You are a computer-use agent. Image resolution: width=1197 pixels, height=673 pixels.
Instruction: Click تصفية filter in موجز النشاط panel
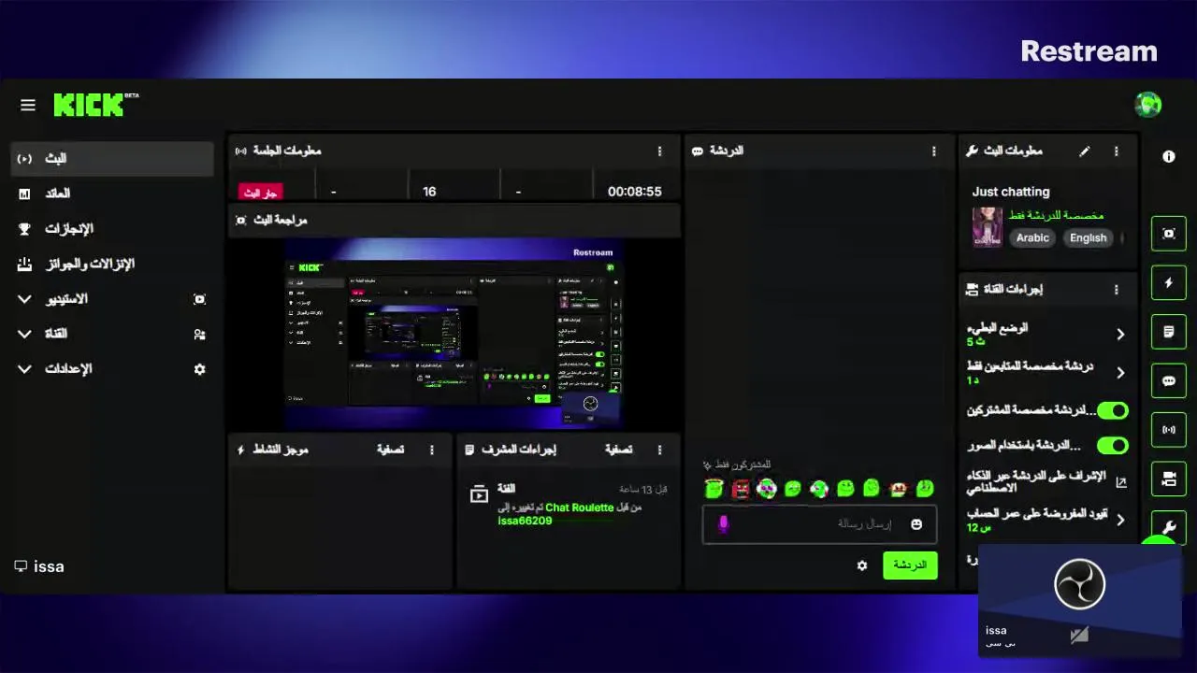point(390,450)
